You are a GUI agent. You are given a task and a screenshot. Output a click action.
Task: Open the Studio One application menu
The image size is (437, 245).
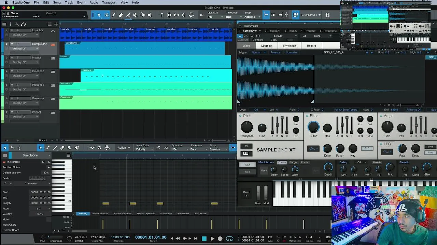point(21,2)
